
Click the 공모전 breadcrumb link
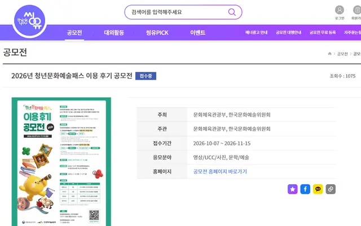click(342, 54)
